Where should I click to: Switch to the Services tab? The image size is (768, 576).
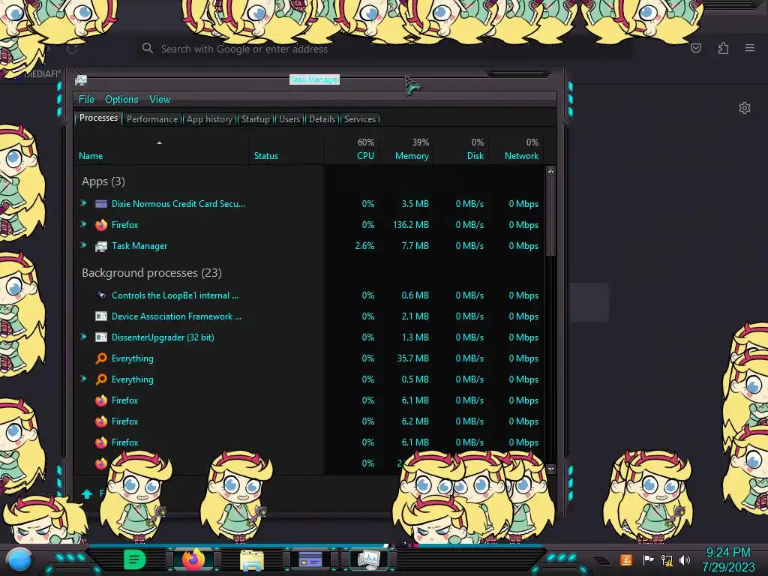(359, 119)
